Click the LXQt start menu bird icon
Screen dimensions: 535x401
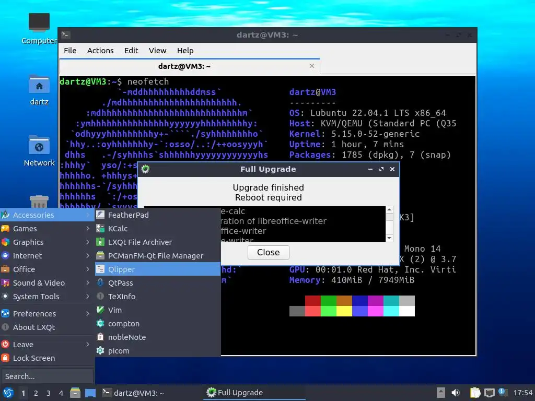point(8,393)
